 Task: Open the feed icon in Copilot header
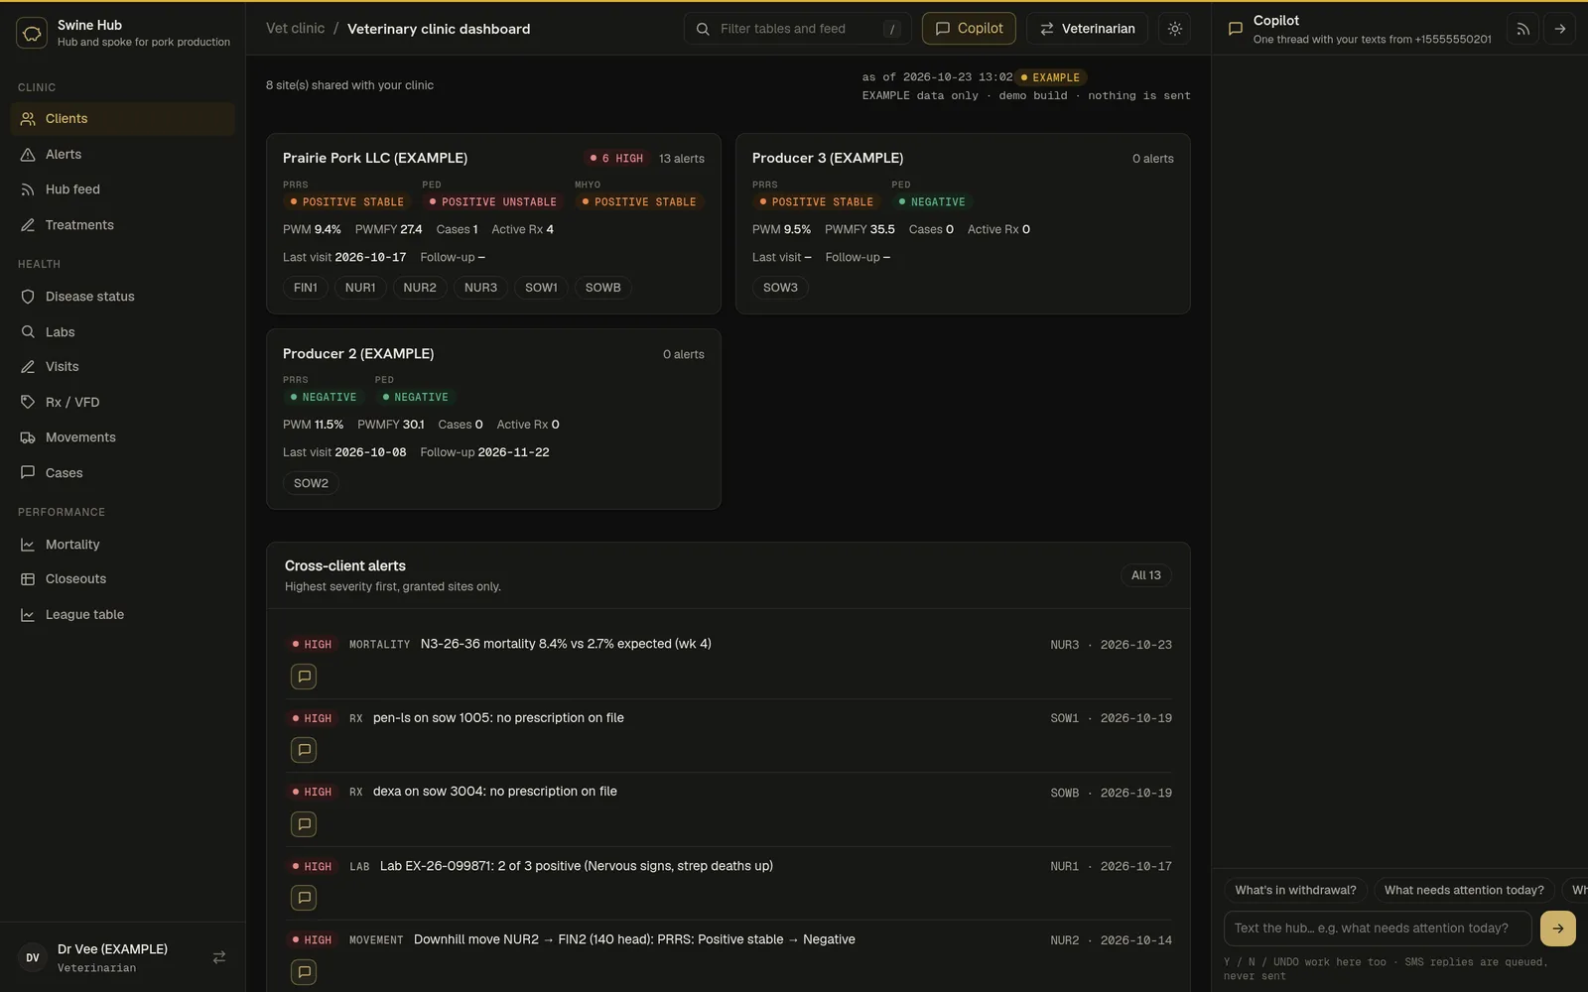(x=1523, y=29)
